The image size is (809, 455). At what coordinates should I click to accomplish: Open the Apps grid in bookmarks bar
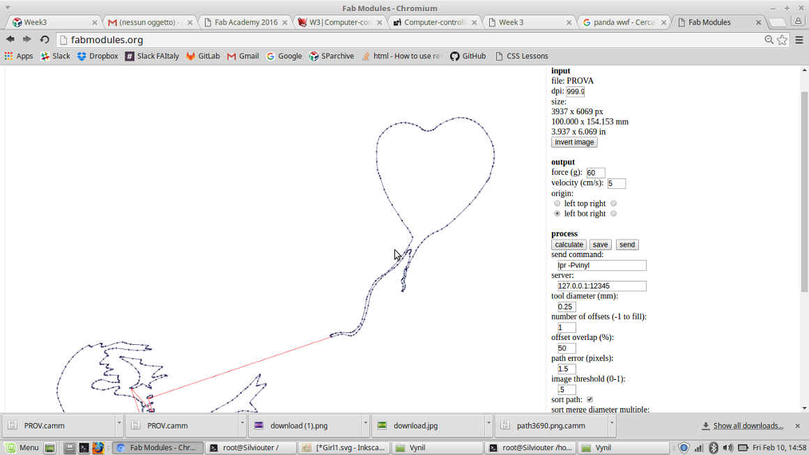(x=19, y=56)
